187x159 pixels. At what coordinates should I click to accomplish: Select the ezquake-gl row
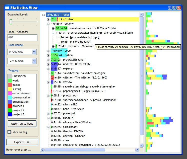pyautogui.click(x=85, y=145)
